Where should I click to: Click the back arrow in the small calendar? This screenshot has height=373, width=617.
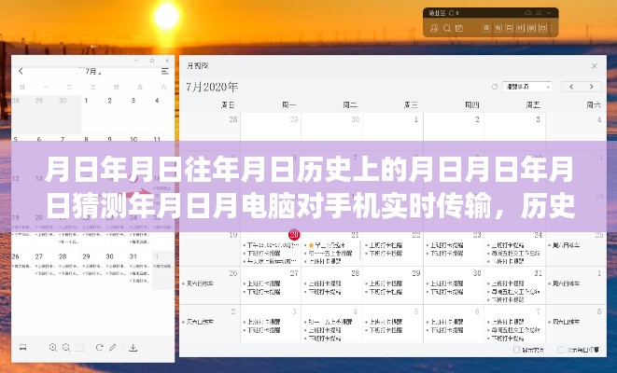[22, 71]
